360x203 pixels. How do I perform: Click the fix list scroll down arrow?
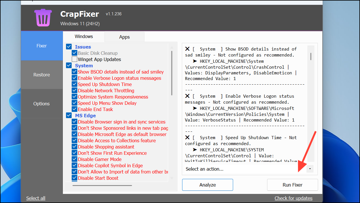point(172,178)
